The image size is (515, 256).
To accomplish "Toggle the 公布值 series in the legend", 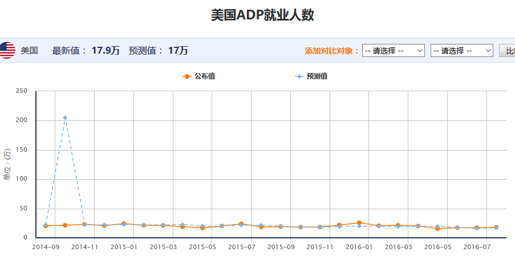I will [x=198, y=76].
